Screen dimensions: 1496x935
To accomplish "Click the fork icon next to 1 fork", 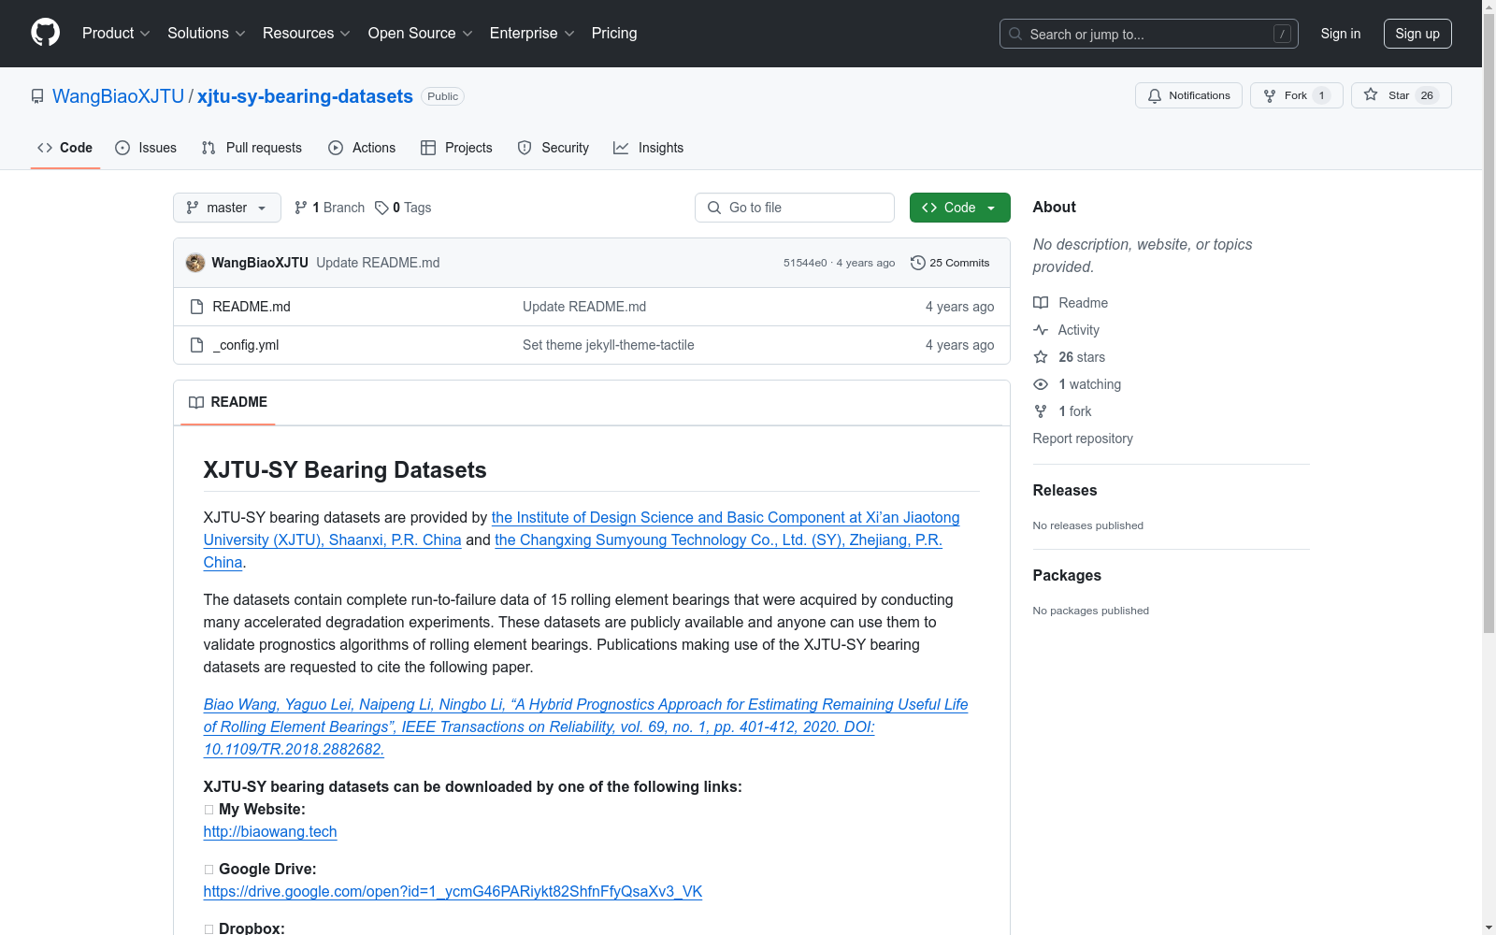I will 1041,411.
